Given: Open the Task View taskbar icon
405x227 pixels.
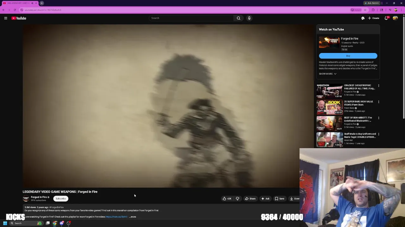Looking at the screenshot, I should [x=48, y=223].
